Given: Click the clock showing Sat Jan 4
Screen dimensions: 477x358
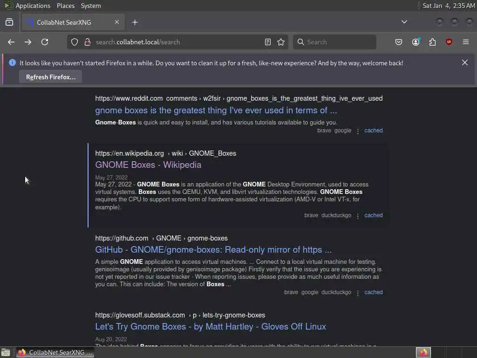Looking at the screenshot, I should tap(449, 6).
